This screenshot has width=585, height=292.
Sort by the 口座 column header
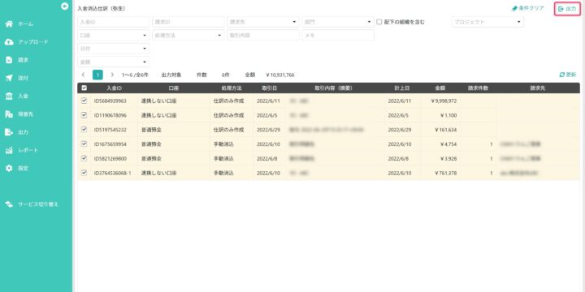pyautogui.click(x=174, y=88)
